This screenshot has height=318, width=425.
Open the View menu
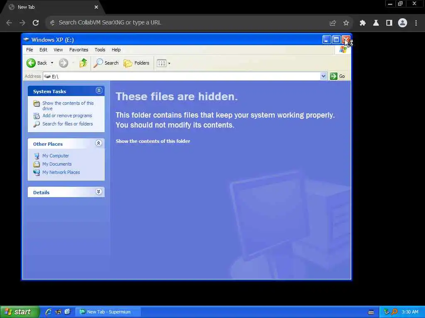point(58,50)
